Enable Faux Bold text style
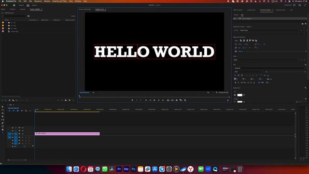Screen dimensions: 309x174 (x=236, y=83)
